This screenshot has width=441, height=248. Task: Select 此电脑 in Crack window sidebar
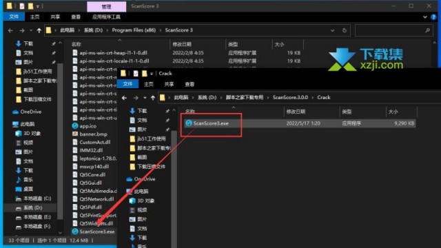coord(138,192)
